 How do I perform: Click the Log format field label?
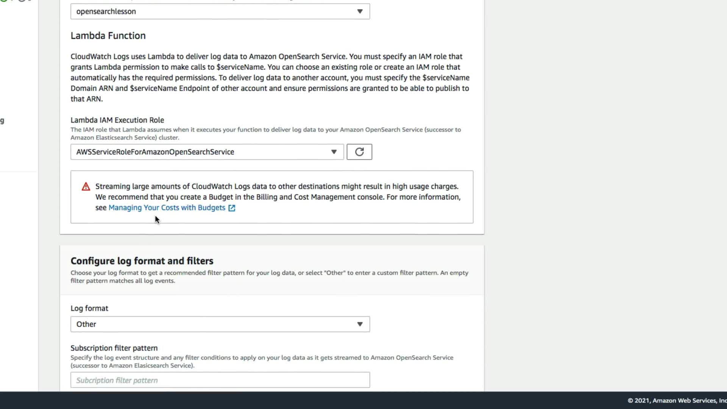(x=89, y=308)
